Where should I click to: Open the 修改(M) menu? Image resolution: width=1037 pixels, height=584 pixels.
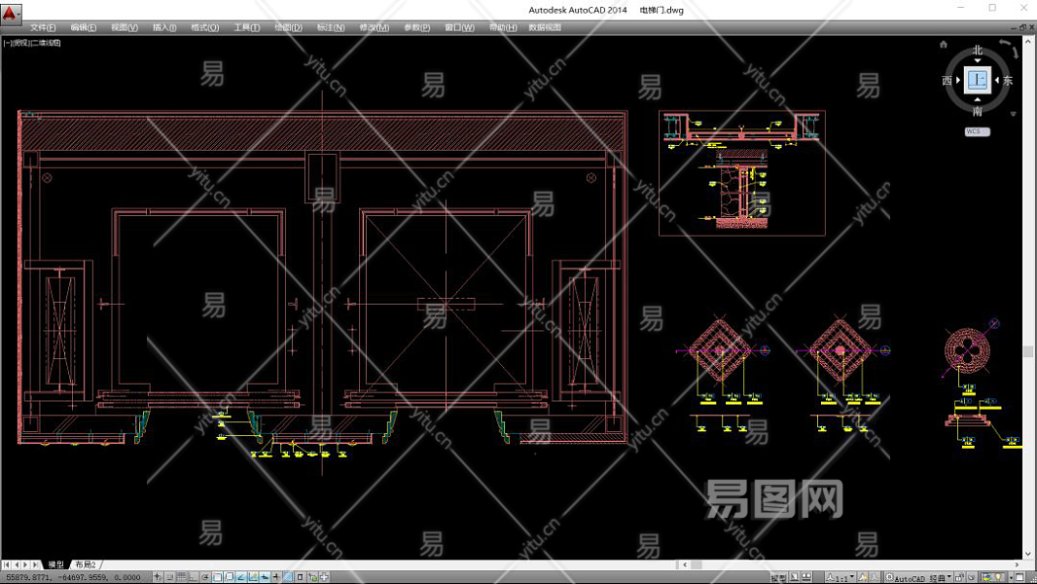(x=374, y=27)
